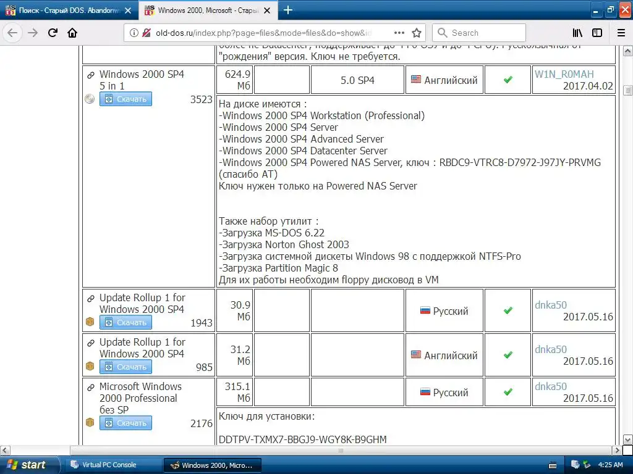
Task: Click green checkmark in Windows 2000 SP4 row
Action: point(508,80)
